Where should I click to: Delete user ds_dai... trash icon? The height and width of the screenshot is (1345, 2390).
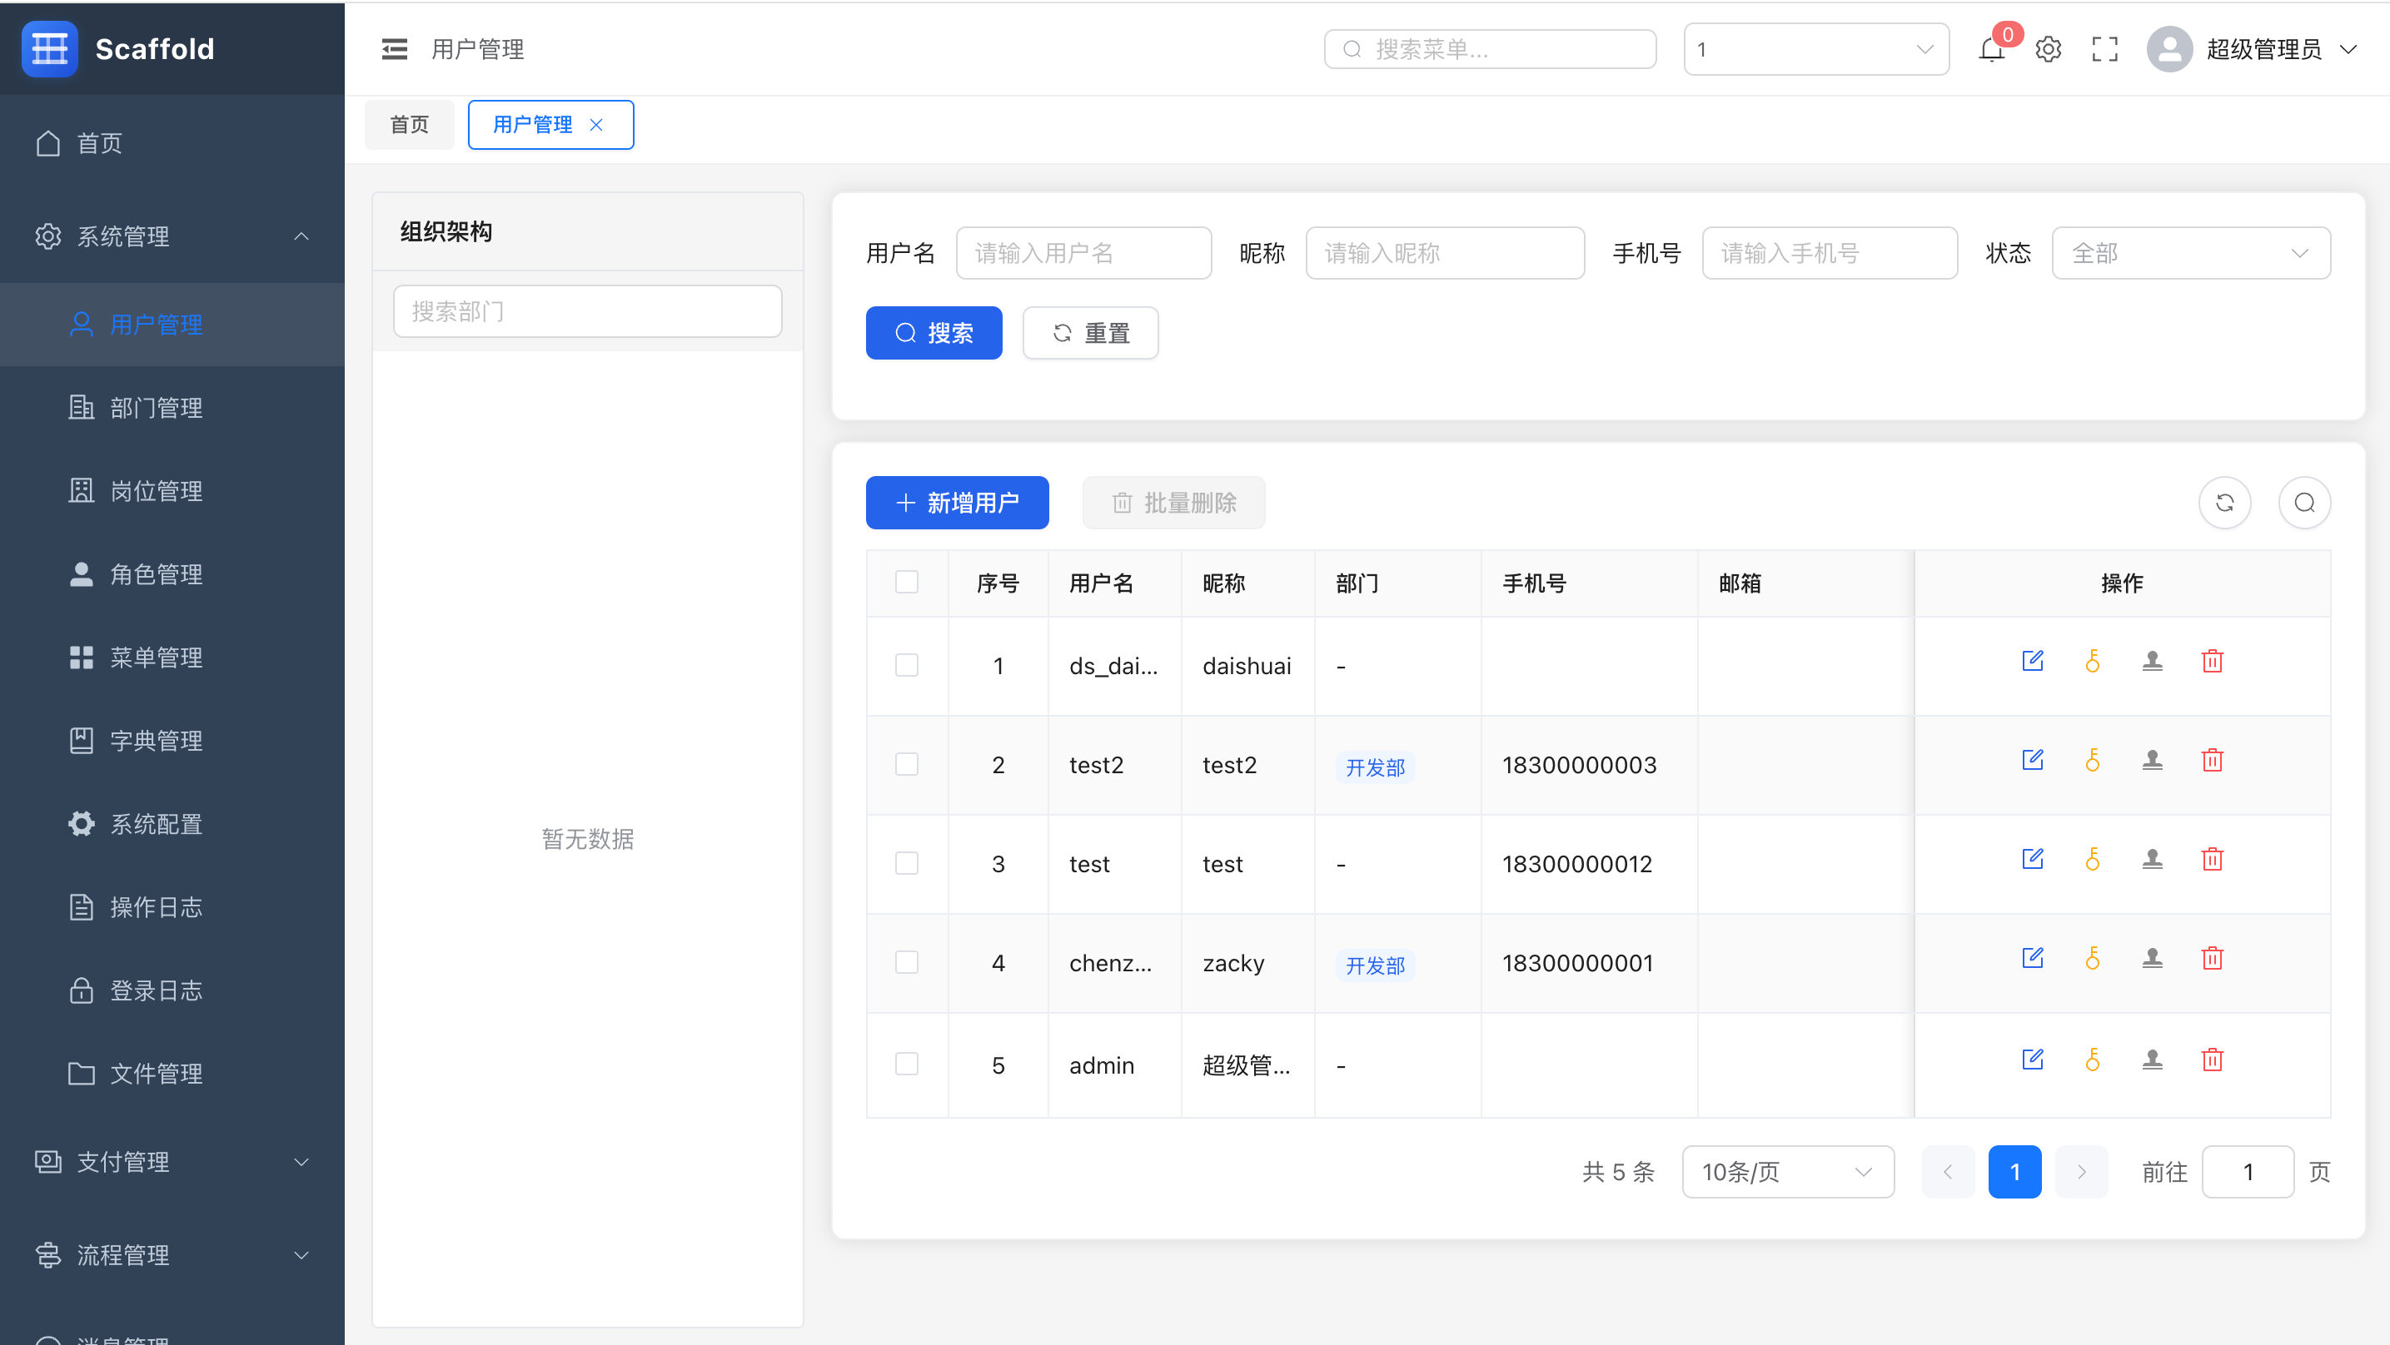2213,662
